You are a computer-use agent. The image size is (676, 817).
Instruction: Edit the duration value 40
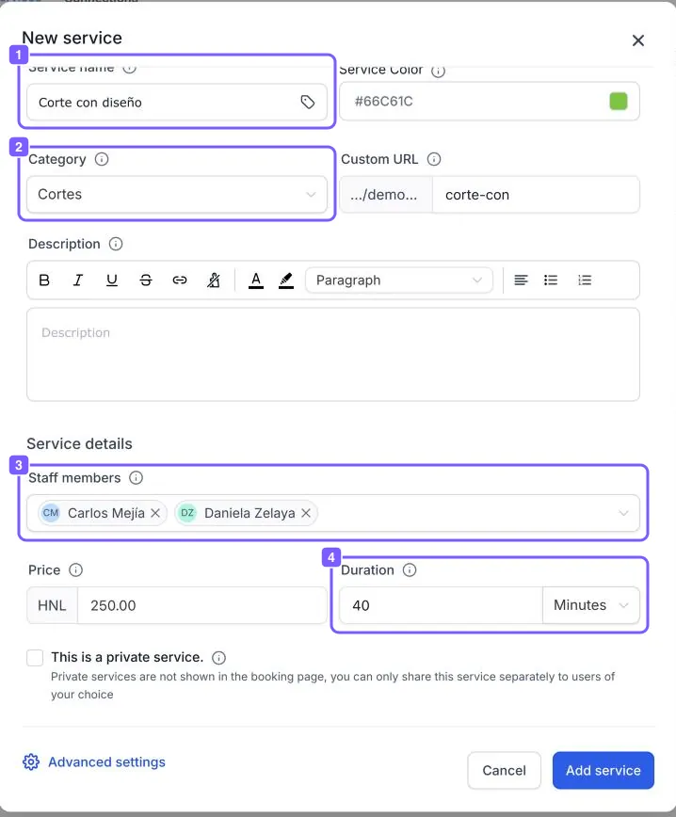[x=441, y=605]
